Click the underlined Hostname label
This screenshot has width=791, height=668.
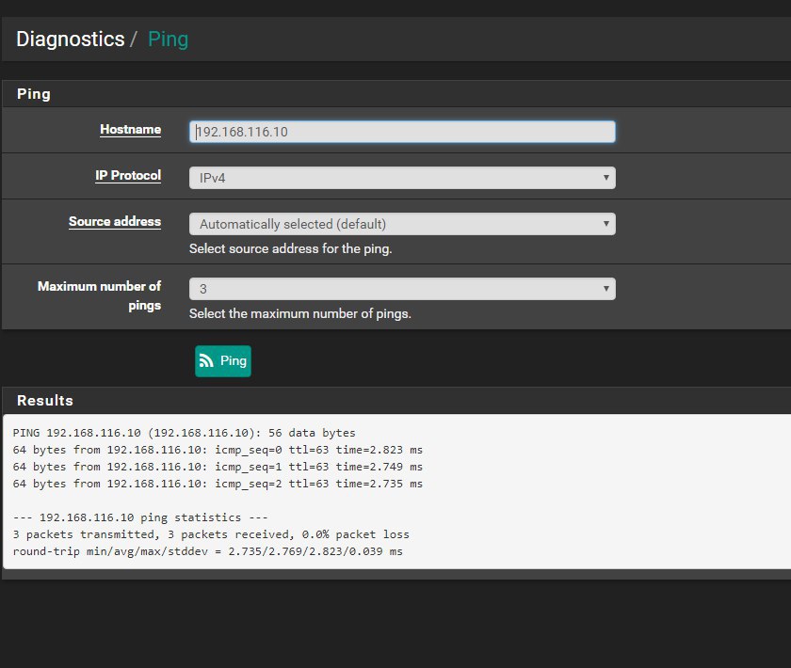(130, 130)
